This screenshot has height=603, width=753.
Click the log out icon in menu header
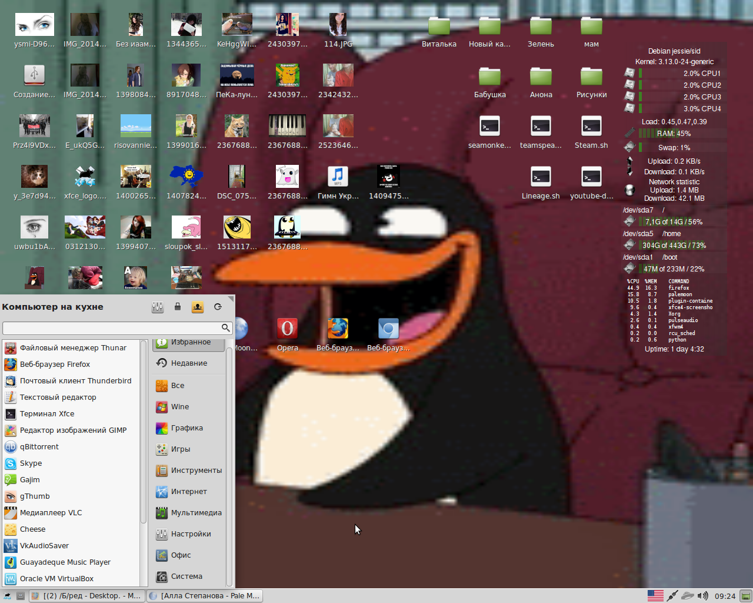point(218,307)
